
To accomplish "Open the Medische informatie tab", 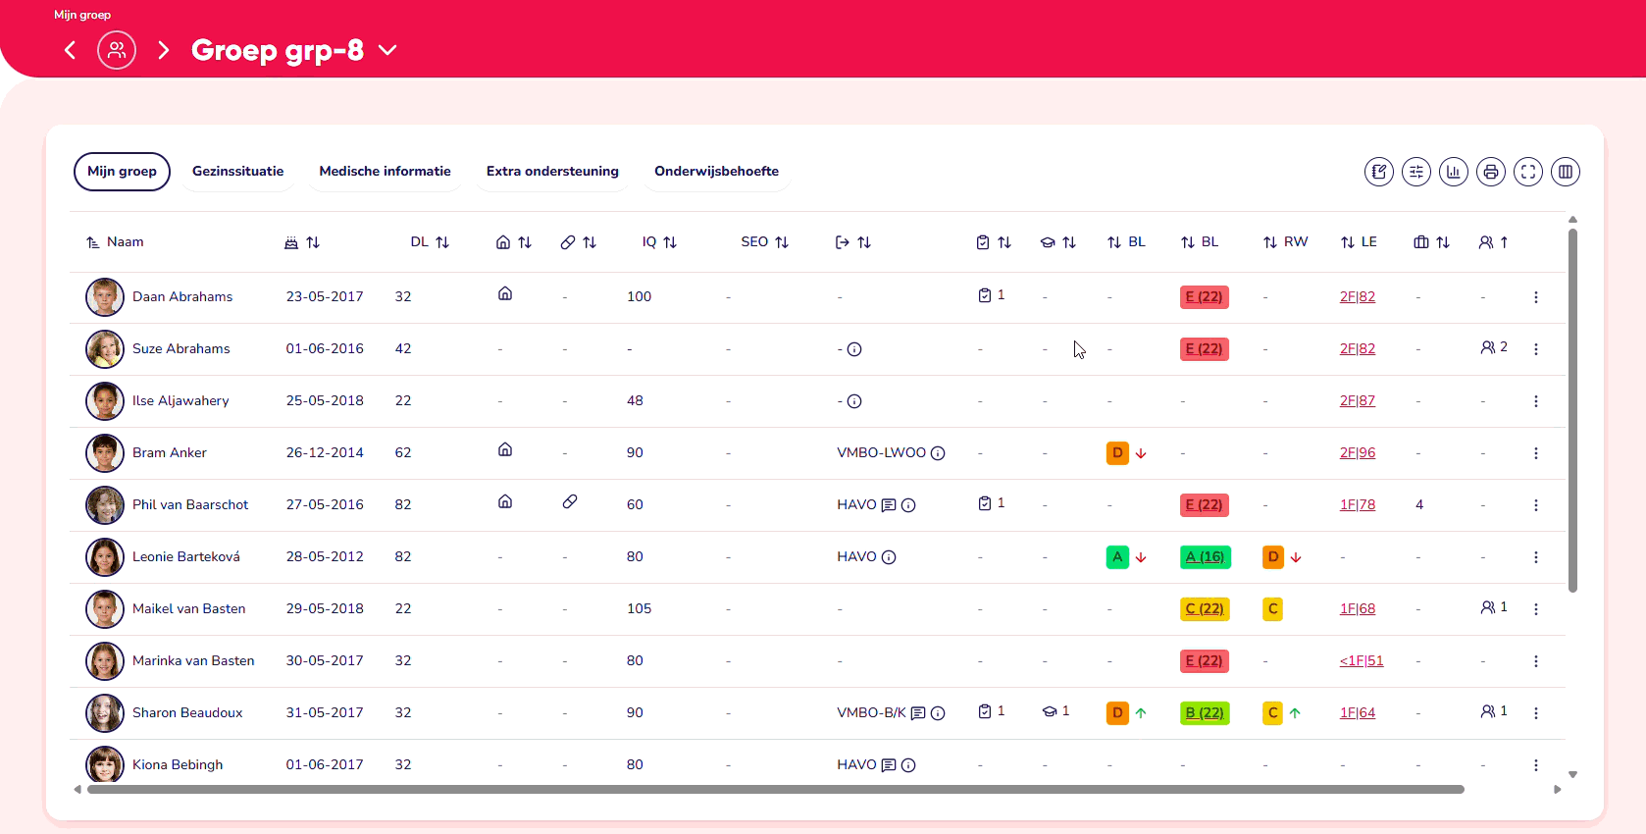I will pyautogui.click(x=385, y=171).
